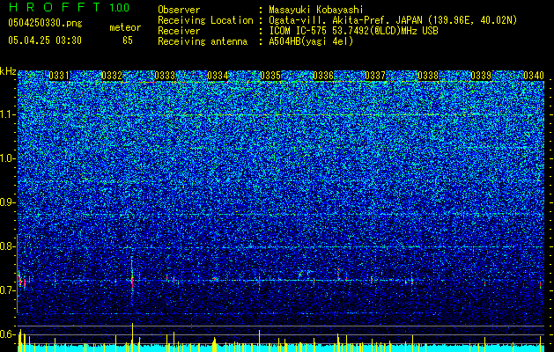Viewport: 554px width, 352px height.
Task: Click the meteor count label
Action: [125, 27]
